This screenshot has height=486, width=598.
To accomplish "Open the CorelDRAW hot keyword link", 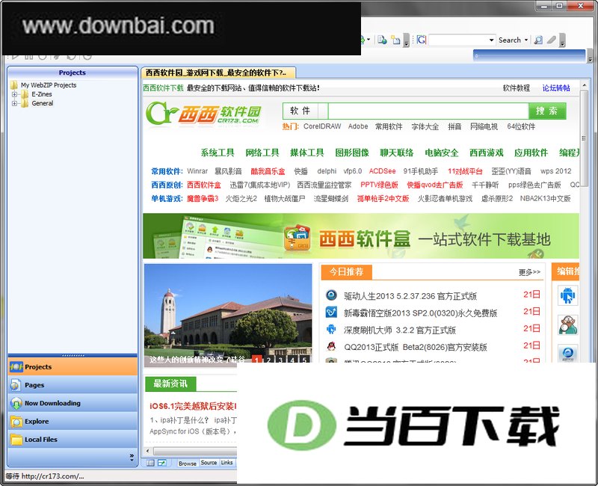I will click(322, 126).
